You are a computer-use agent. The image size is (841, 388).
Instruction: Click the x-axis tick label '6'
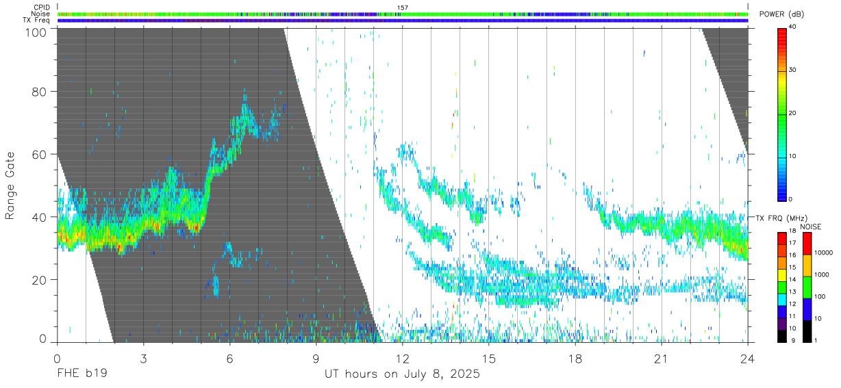click(229, 359)
